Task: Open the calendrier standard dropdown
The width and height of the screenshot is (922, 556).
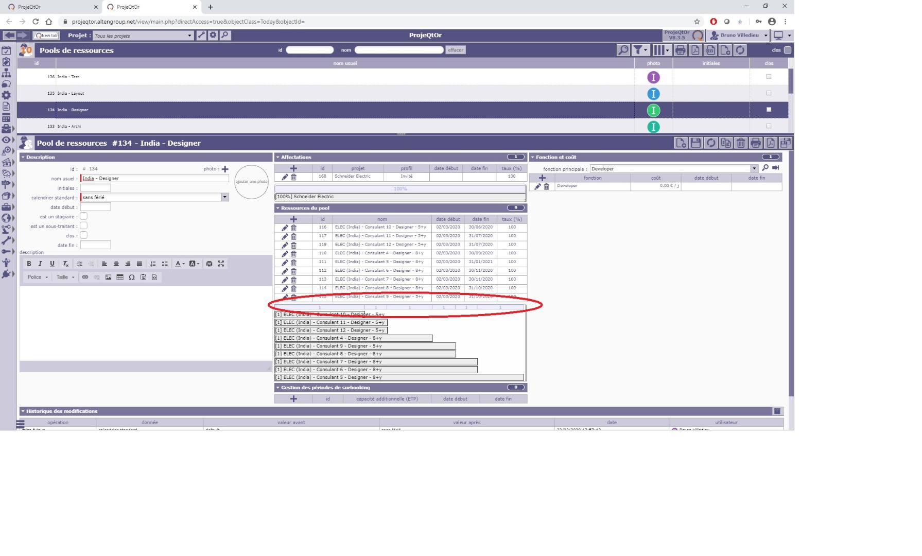Action: [x=224, y=197]
